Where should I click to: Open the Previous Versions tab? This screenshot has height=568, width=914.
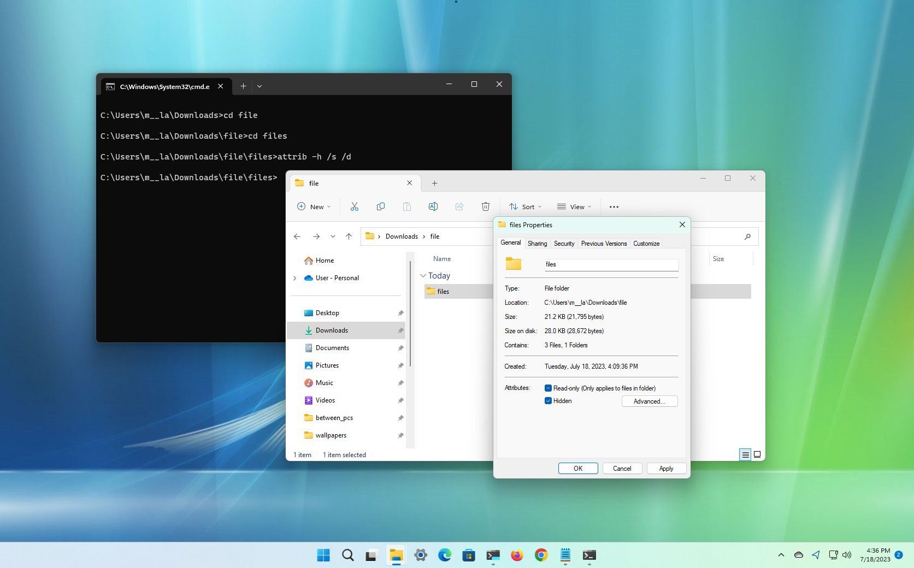(x=604, y=243)
